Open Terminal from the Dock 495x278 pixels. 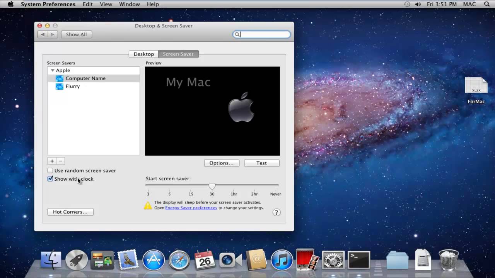pos(359,259)
